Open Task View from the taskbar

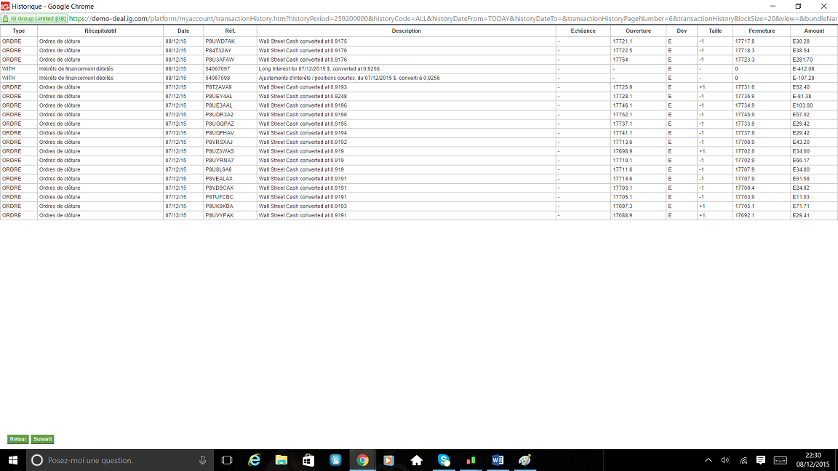(227, 460)
